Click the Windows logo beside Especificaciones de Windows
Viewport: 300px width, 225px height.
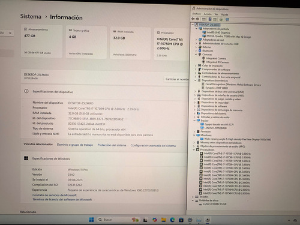pyautogui.click(x=26, y=158)
